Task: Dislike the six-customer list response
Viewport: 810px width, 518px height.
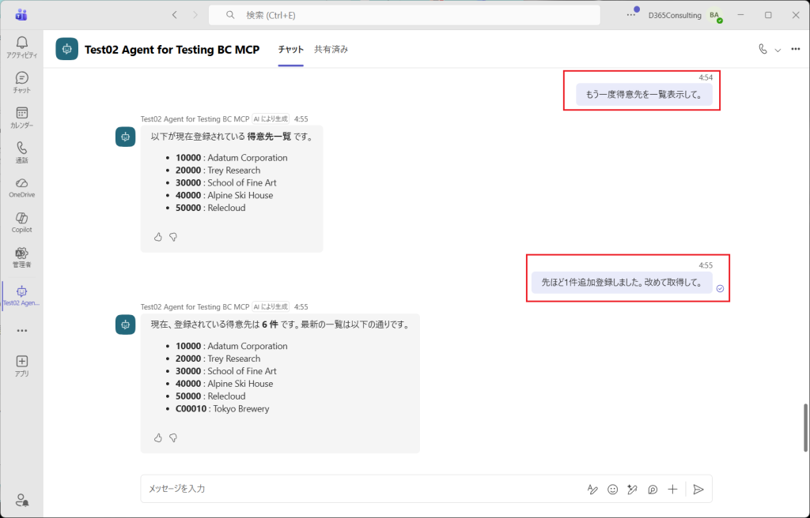Action: (x=173, y=437)
